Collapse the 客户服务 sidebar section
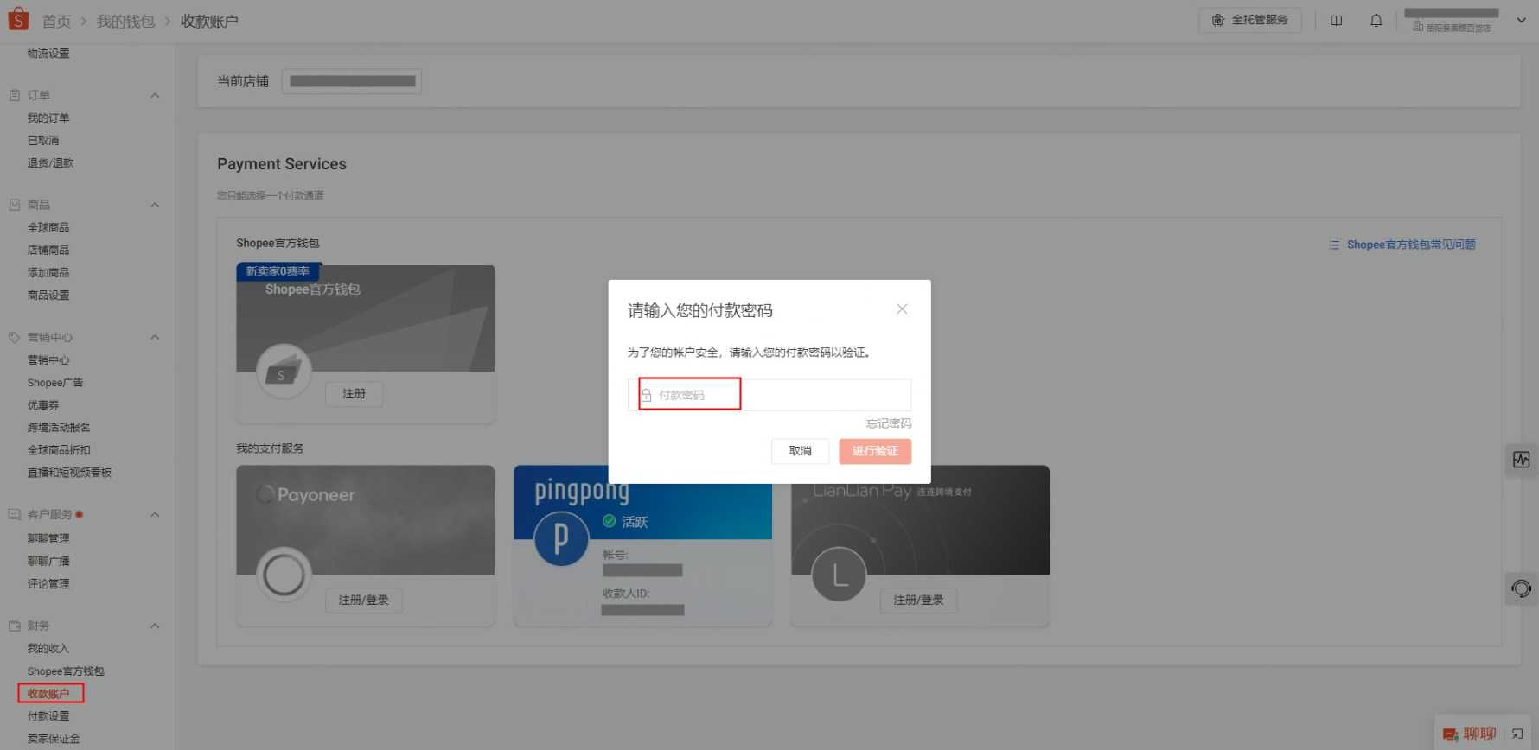1539x750 pixels. tap(155, 514)
